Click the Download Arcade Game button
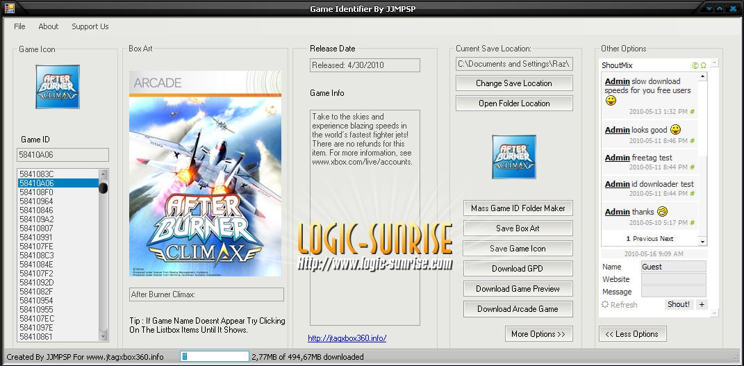The width and height of the screenshot is (744, 366). click(518, 308)
